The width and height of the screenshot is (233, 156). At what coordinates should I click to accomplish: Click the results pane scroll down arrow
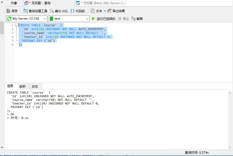[x=230, y=147]
